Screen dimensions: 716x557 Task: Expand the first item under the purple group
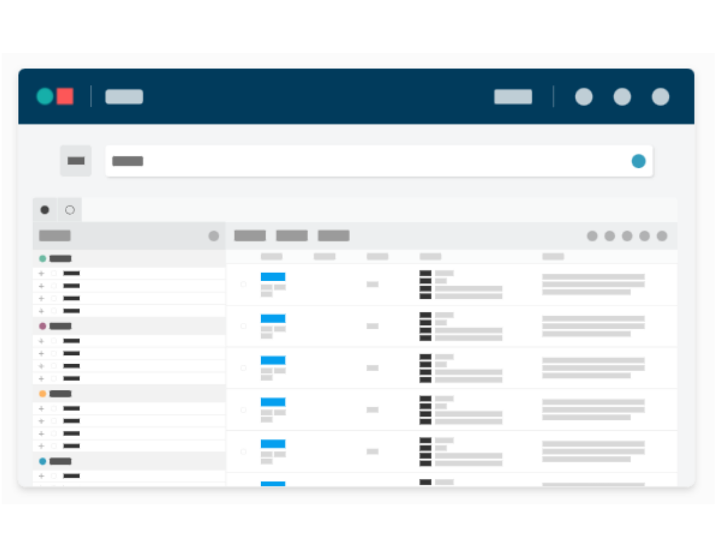[x=41, y=341]
